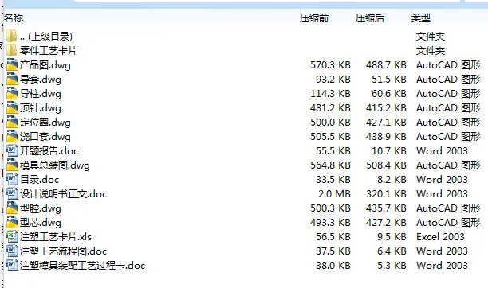The height and width of the screenshot is (288, 488).
Task: Sort by the 类型 column header
Action: [421, 18]
